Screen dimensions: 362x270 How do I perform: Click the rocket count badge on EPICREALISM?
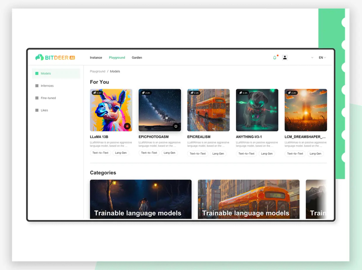coord(195,93)
